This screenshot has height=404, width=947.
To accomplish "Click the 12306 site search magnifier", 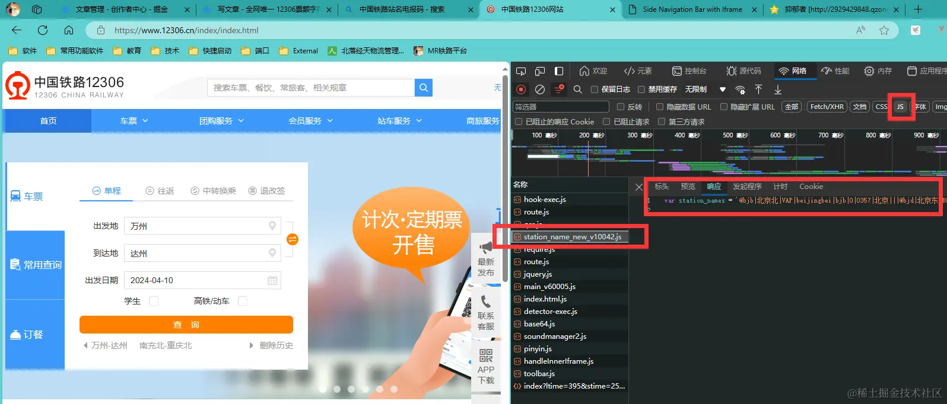I will pyautogui.click(x=423, y=88).
